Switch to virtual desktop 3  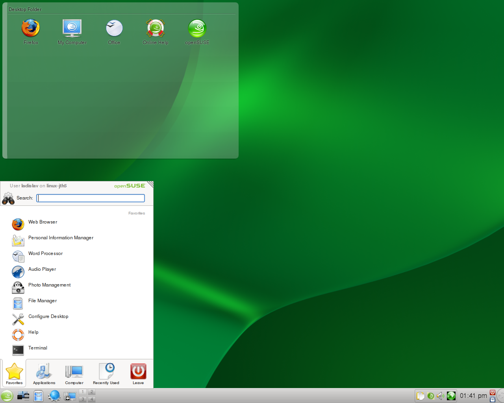[83, 399]
